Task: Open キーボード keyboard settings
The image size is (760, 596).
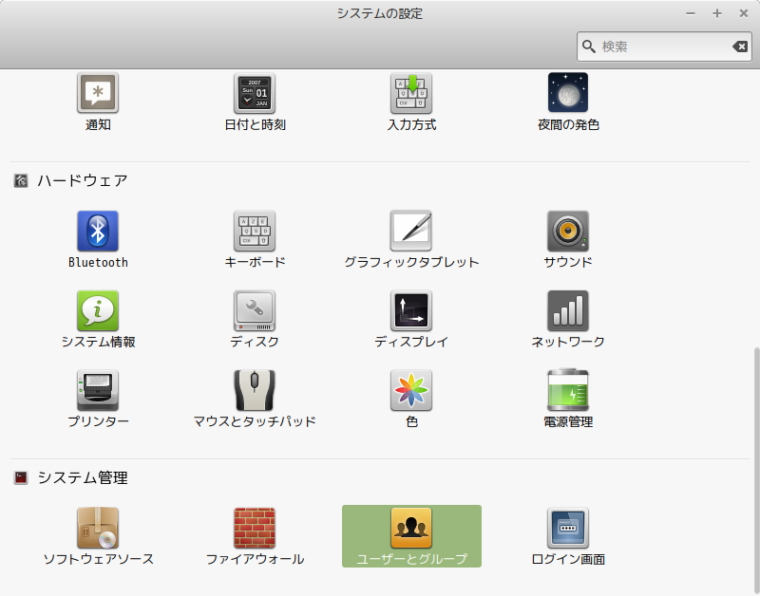Action: coord(255,240)
